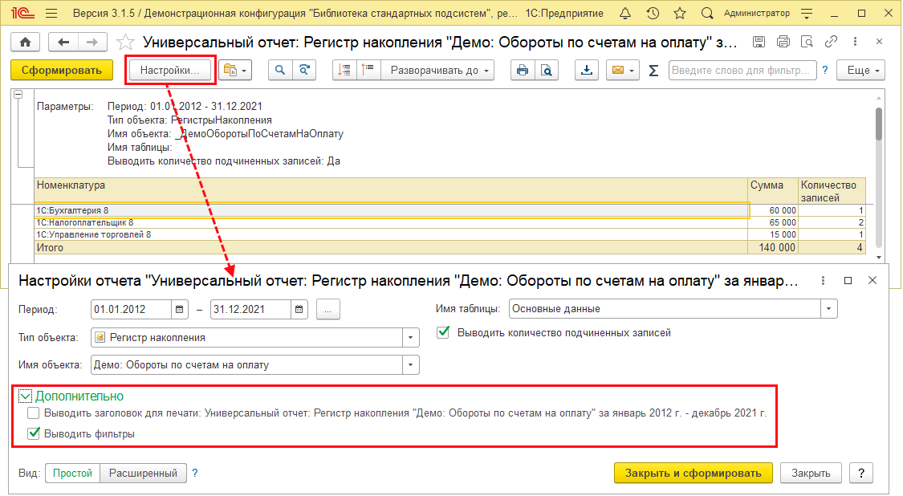Screen dimensions: 903x496
Task: Enable Выводить заголовок для печати checkbox
Action: 34,413
